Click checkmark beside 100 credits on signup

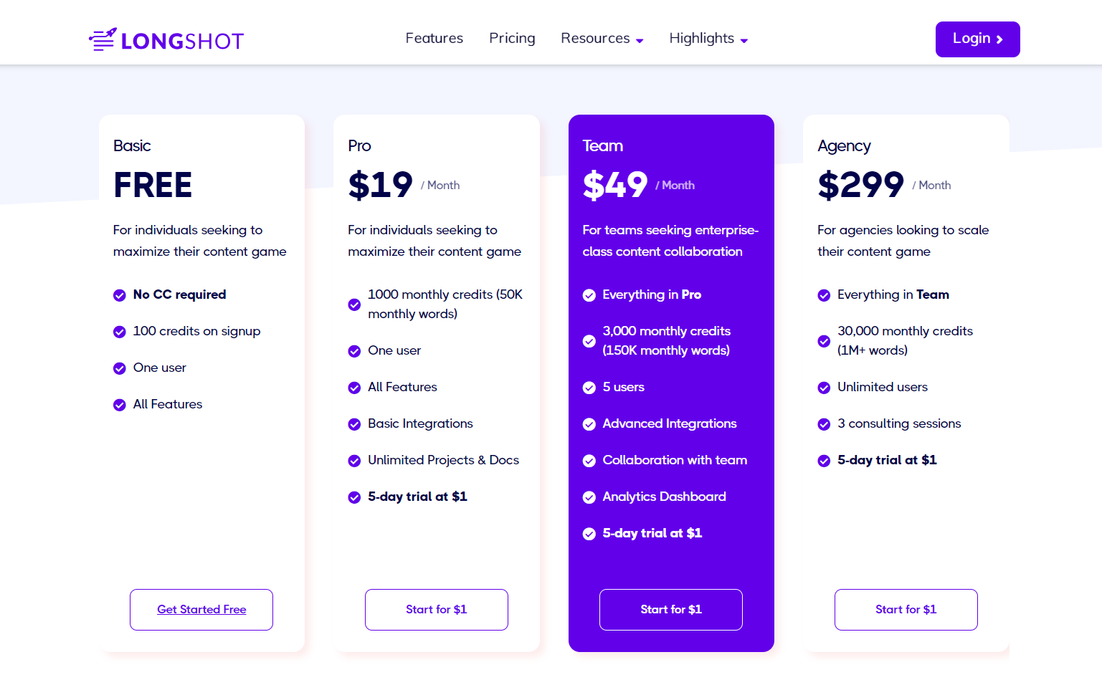(120, 332)
